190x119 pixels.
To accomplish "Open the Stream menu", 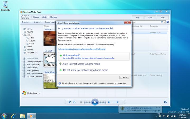I will pos(38,22).
